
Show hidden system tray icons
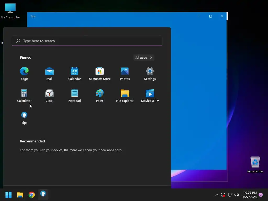pyautogui.click(x=216, y=195)
